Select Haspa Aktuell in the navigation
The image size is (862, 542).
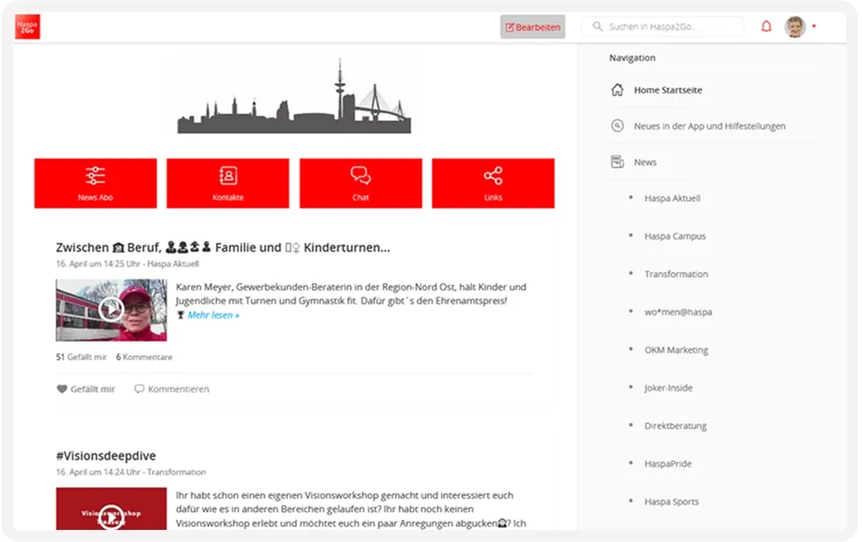click(673, 198)
